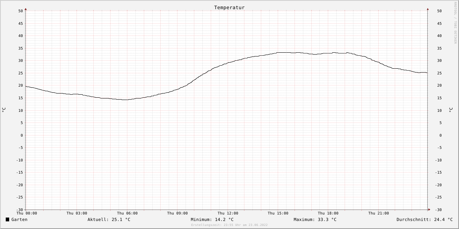This screenshot has width=459, height=229.
Task: Click the '-15' tick label on left y-axis
Action: pyautogui.click(x=20, y=173)
